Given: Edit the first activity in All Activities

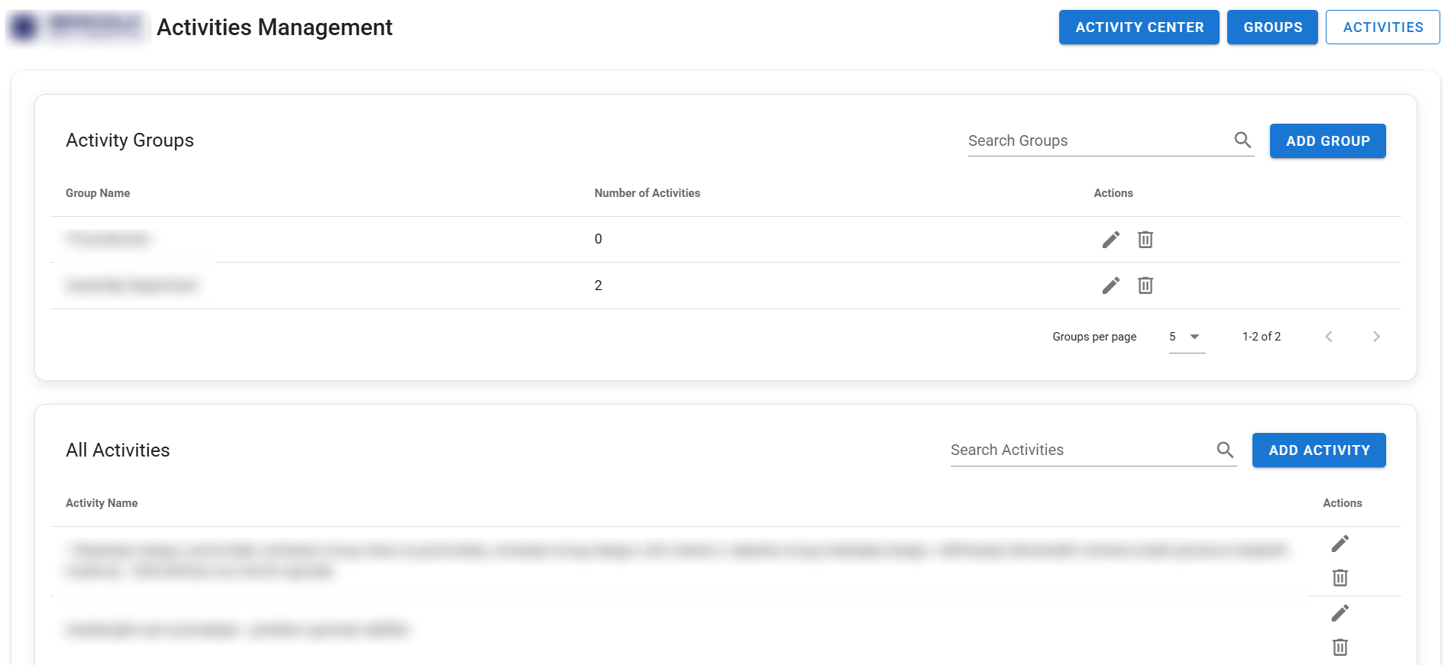Looking at the screenshot, I should point(1340,543).
